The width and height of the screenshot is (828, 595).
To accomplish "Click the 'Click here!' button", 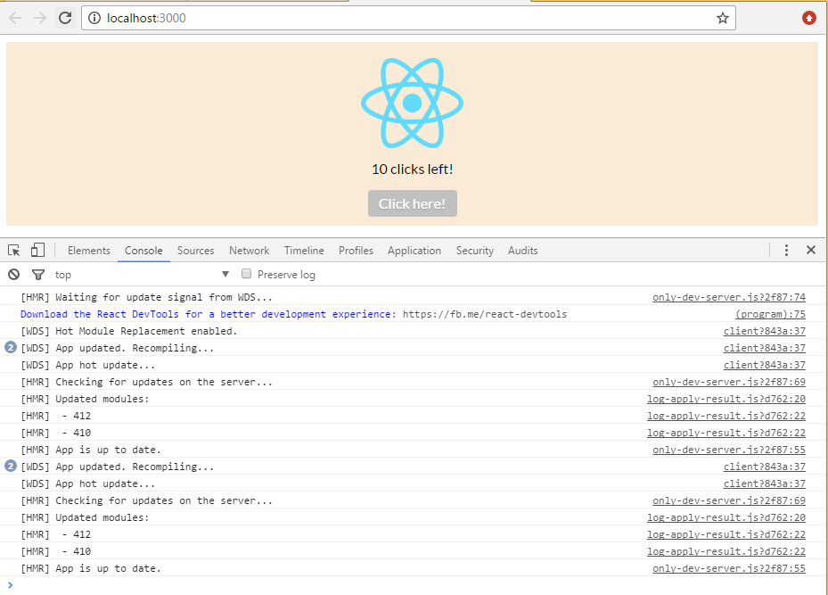I will (x=413, y=203).
